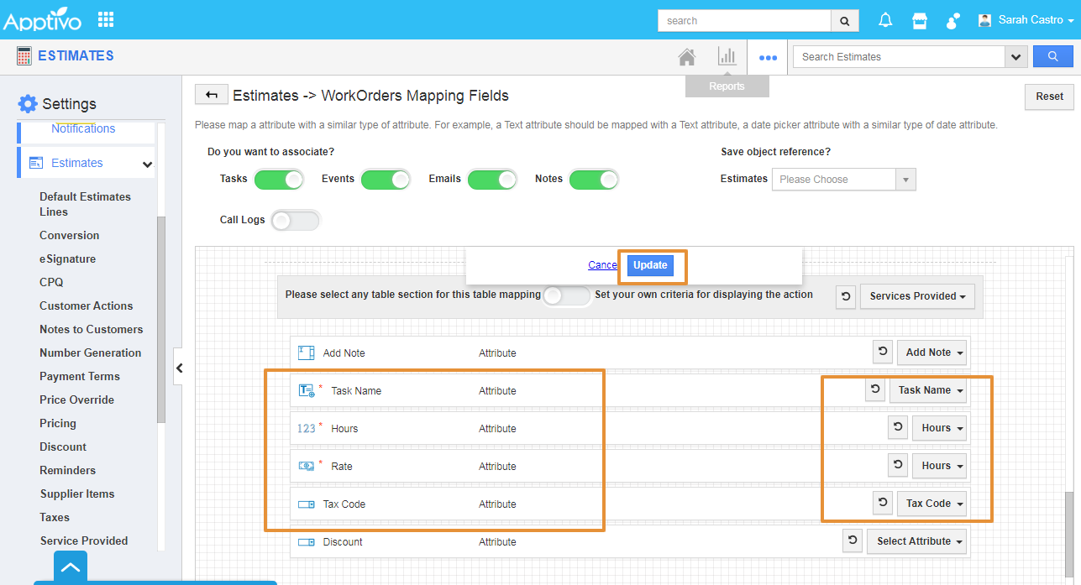This screenshot has height=585, width=1081.
Task: Open the Estimates Please Choose dropdown
Action: [843, 180]
